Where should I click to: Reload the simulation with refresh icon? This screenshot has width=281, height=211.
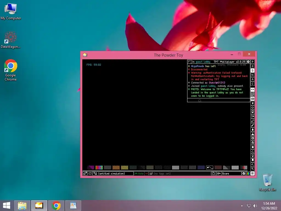(90, 174)
